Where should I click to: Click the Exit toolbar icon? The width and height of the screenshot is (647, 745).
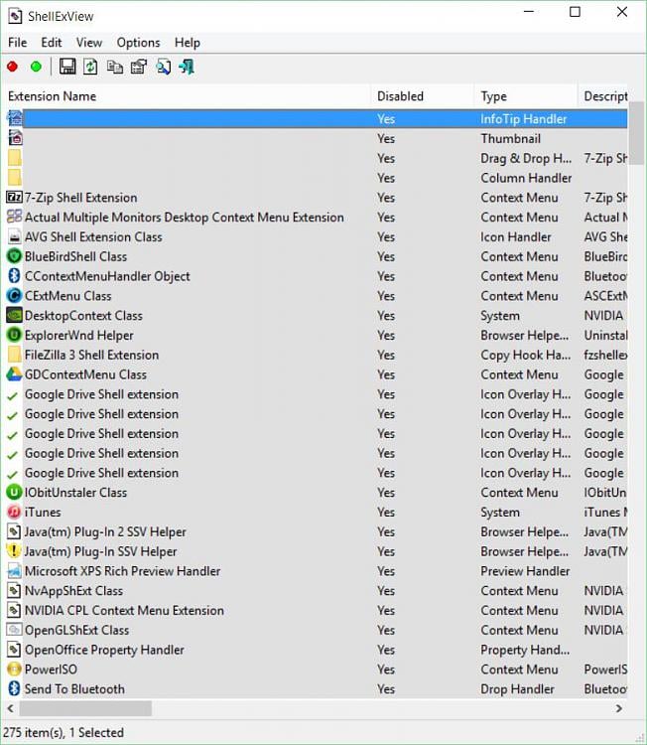click(187, 67)
